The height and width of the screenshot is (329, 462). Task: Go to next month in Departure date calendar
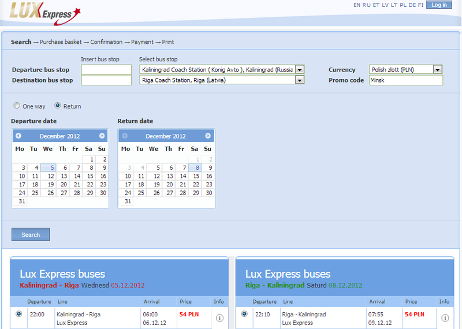tap(102, 136)
